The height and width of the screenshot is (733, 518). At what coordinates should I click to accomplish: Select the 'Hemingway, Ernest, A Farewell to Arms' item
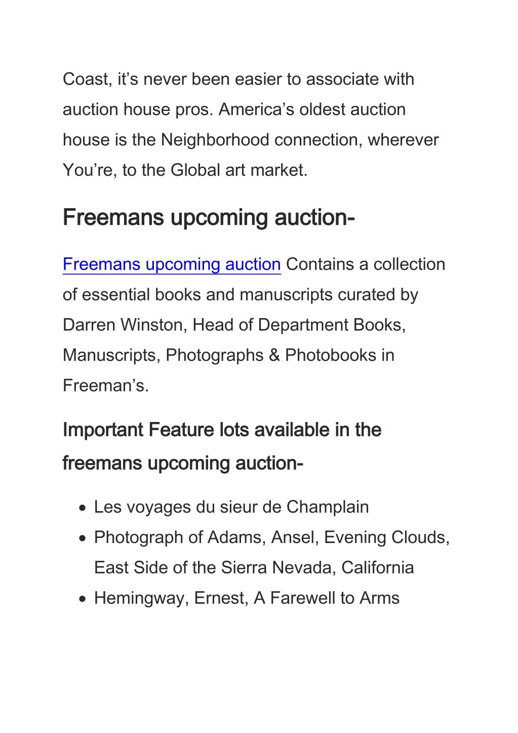coord(247,598)
